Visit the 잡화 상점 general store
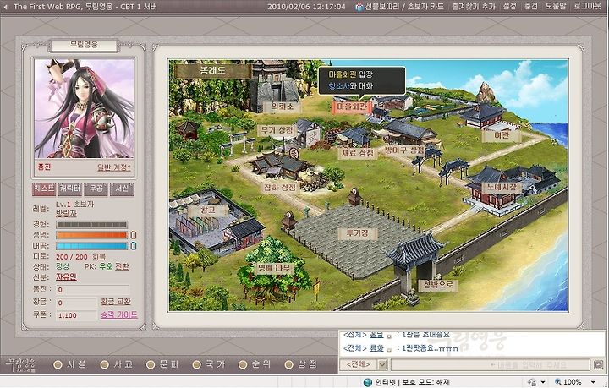Image resolution: width=609 pixels, height=388 pixels. pos(280,188)
